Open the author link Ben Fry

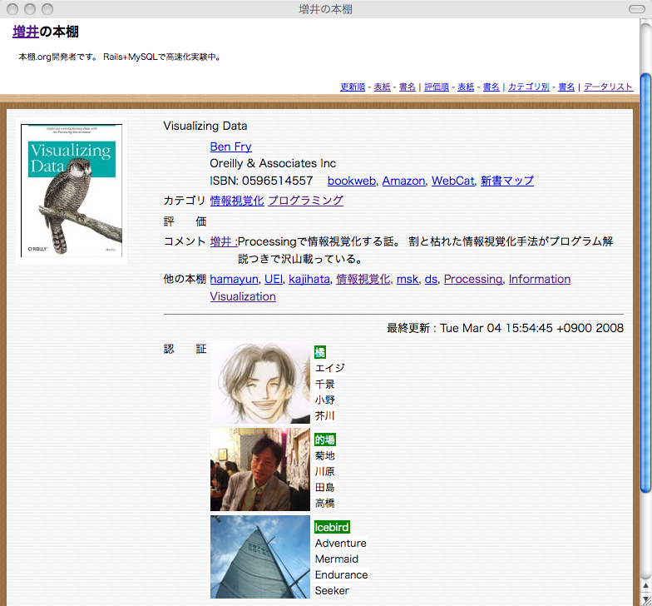click(231, 147)
